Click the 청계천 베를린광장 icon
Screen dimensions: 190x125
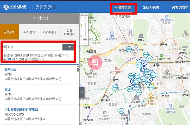click(167, 71)
